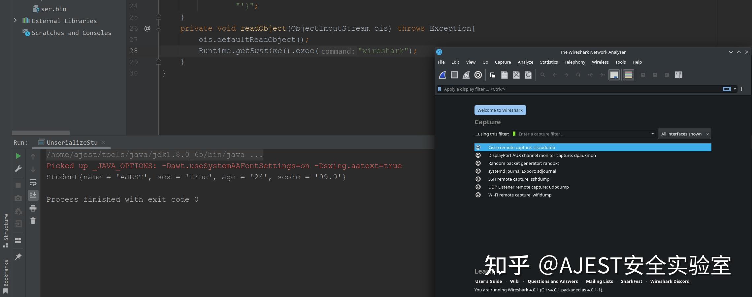Viewport: 752px width, 297px height.
Task: Open the Wireshark Capture menu
Action: click(503, 62)
